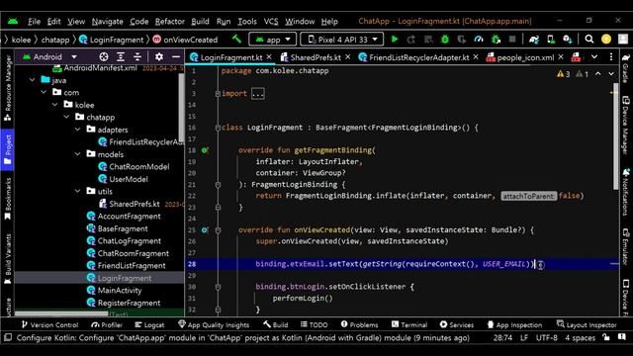The width and height of the screenshot is (633, 356).
Task: Click the Expand All icon in the Project panel
Action: coord(121,57)
